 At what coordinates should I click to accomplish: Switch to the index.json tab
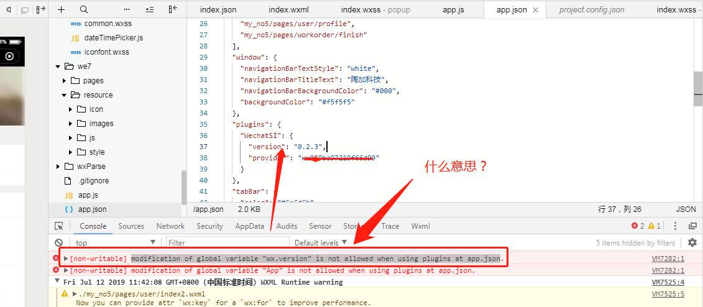click(x=218, y=9)
